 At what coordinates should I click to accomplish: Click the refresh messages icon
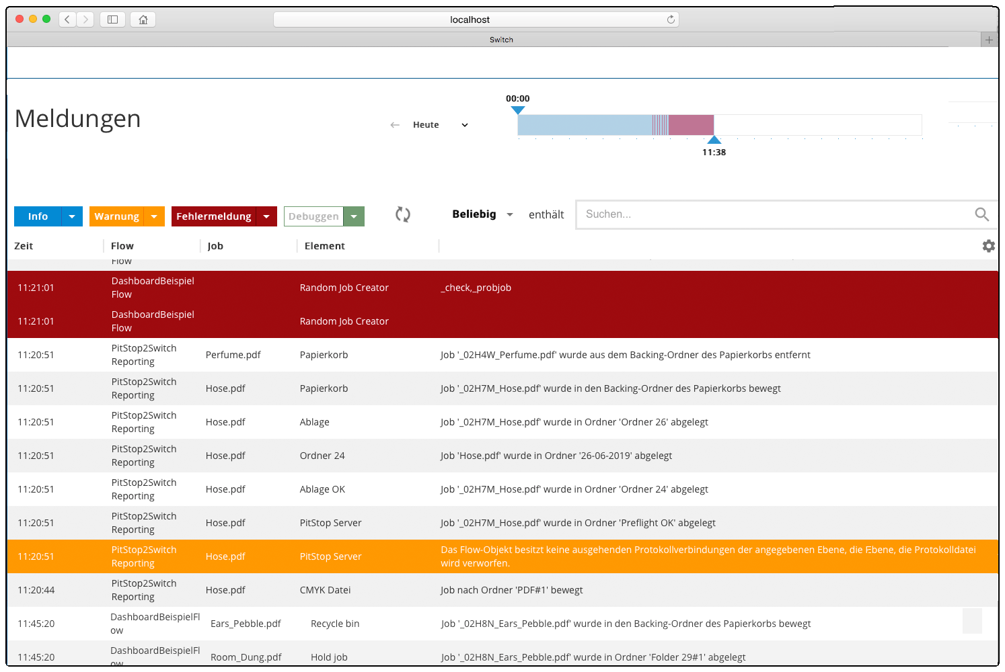pyautogui.click(x=402, y=214)
